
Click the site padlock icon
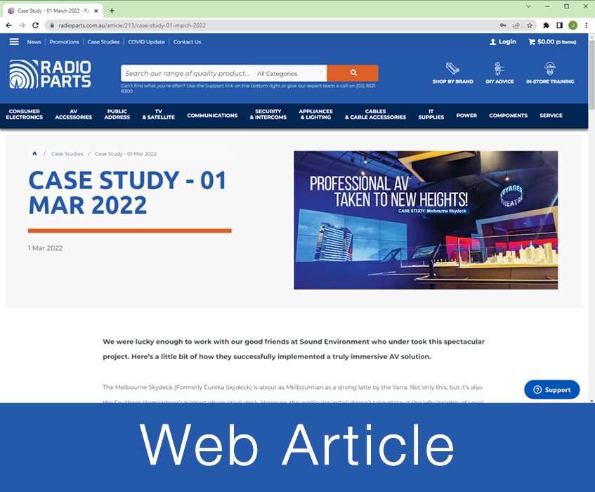52,25
